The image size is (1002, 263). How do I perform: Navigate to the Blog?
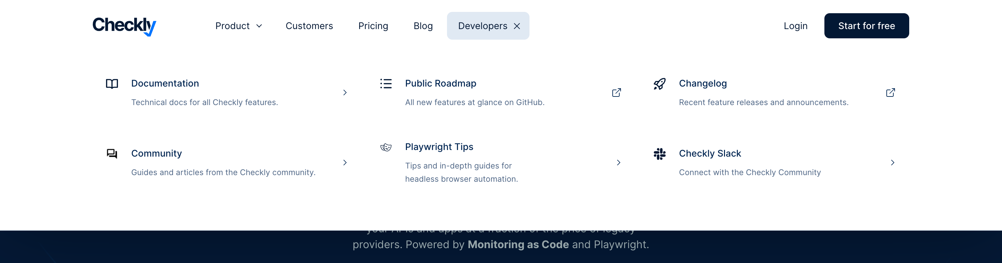click(x=423, y=26)
